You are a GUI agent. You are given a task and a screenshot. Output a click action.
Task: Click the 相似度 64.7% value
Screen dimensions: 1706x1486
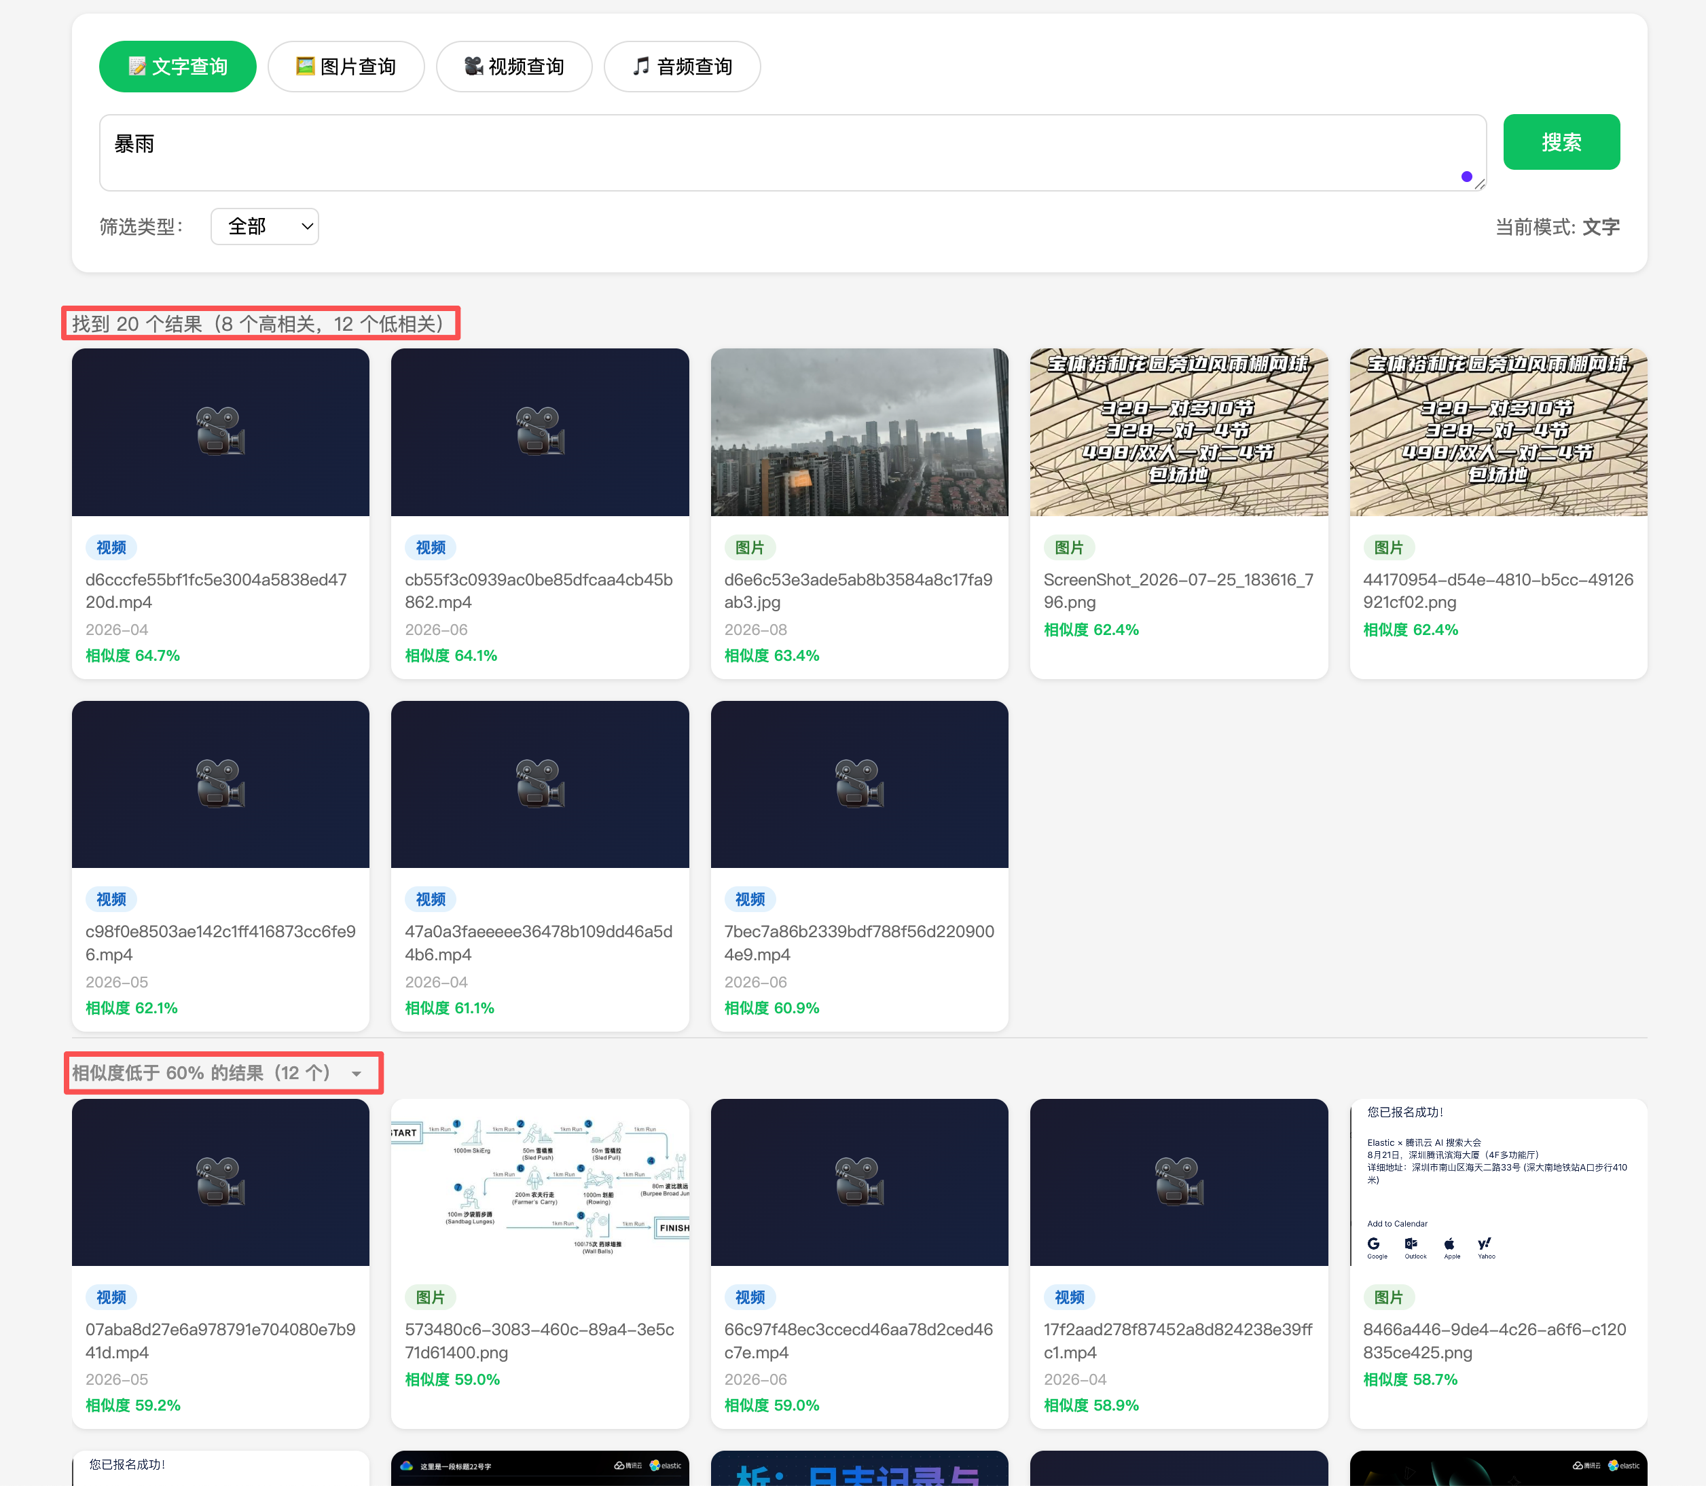[x=132, y=655]
